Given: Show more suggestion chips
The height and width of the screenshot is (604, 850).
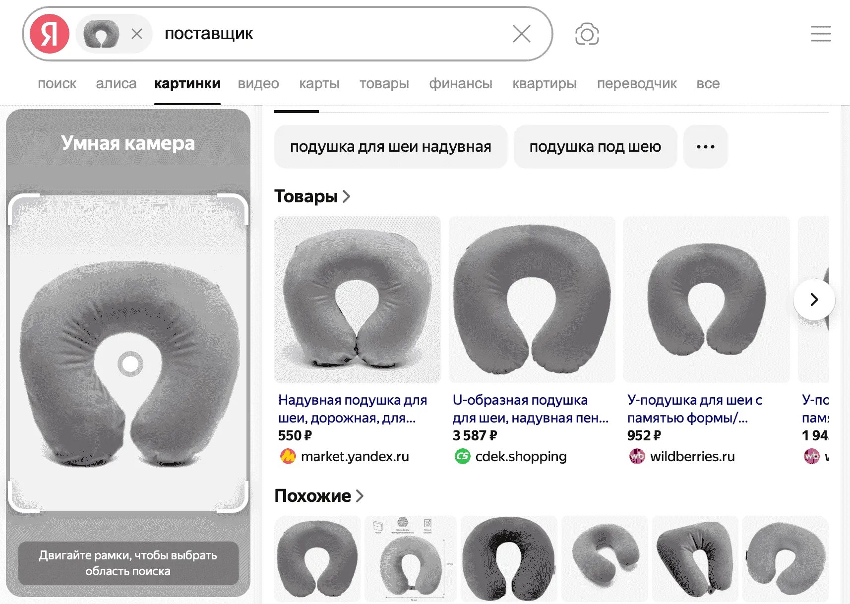Looking at the screenshot, I should pyautogui.click(x=705, y=147).
